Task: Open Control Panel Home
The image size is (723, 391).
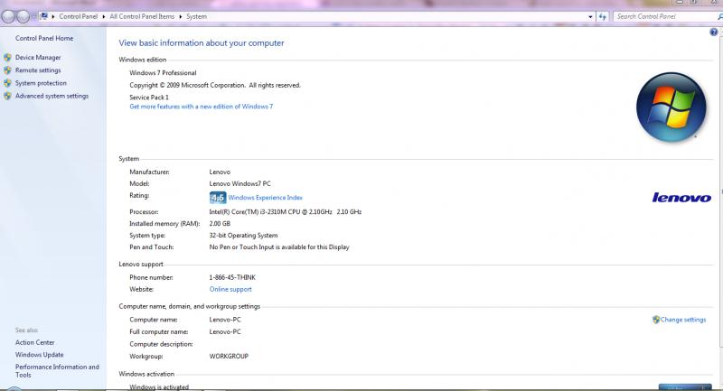Action: click(44, 38)
